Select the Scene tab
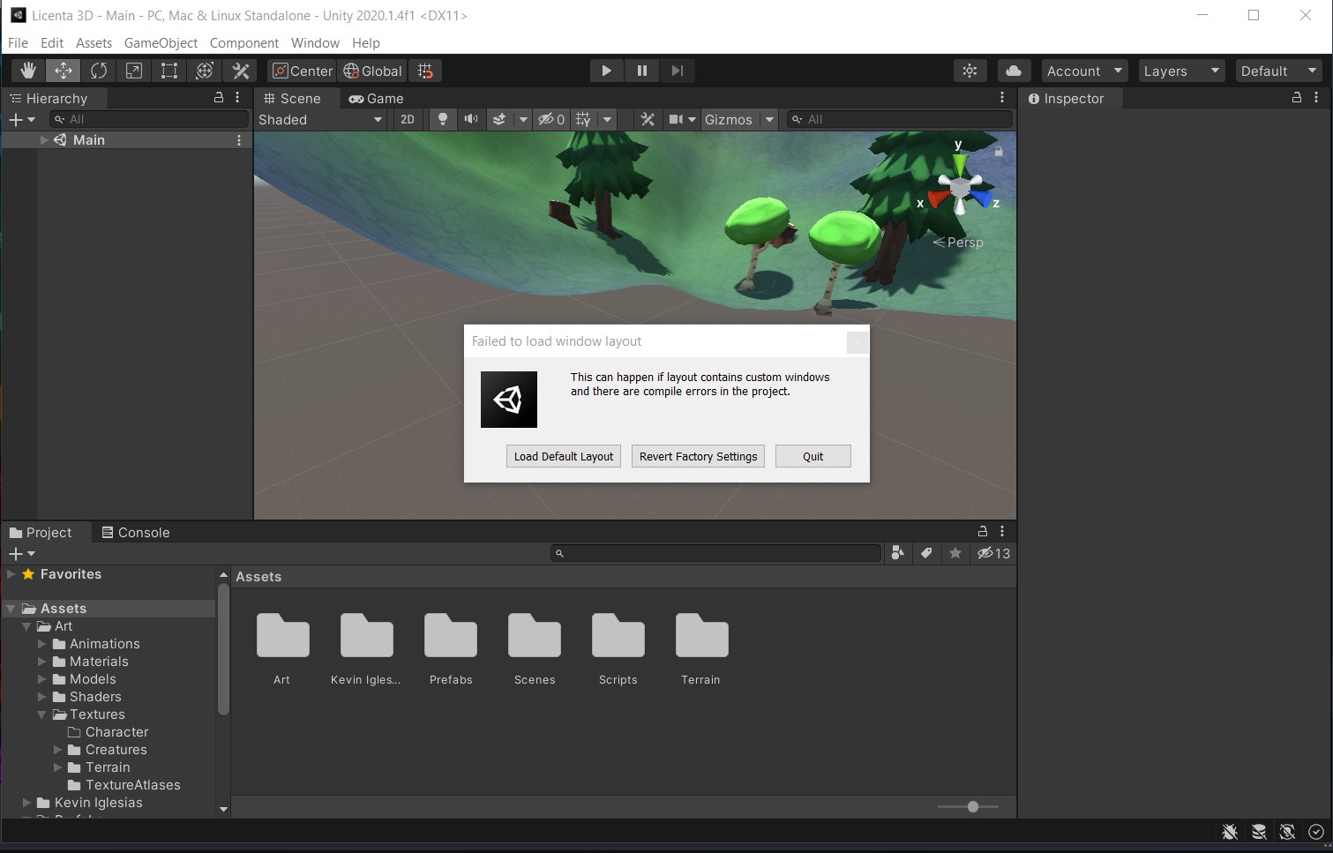 click(x=293, y=99)
